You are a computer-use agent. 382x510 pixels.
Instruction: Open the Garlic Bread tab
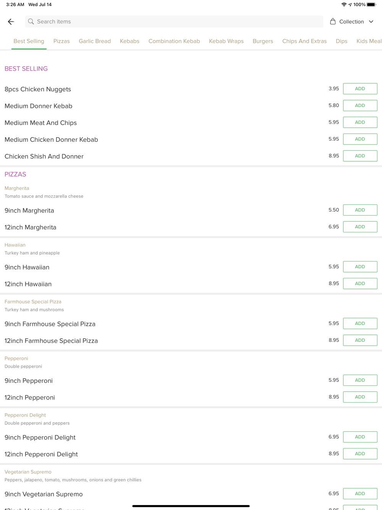pyautogui.click(x=95, y=41)
